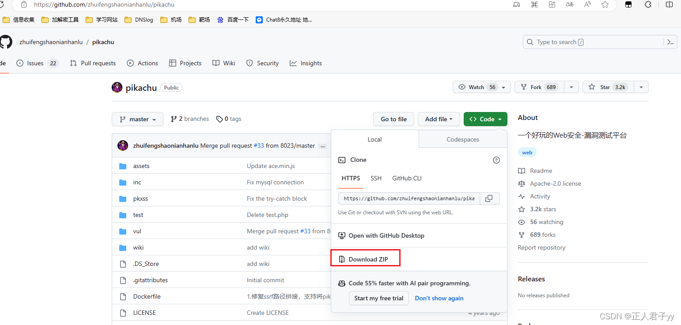The height and width of the screenshot is (325, 681).
Task: Open the Chat8永久地址 bookmark
Action: [x=284, y=20]
